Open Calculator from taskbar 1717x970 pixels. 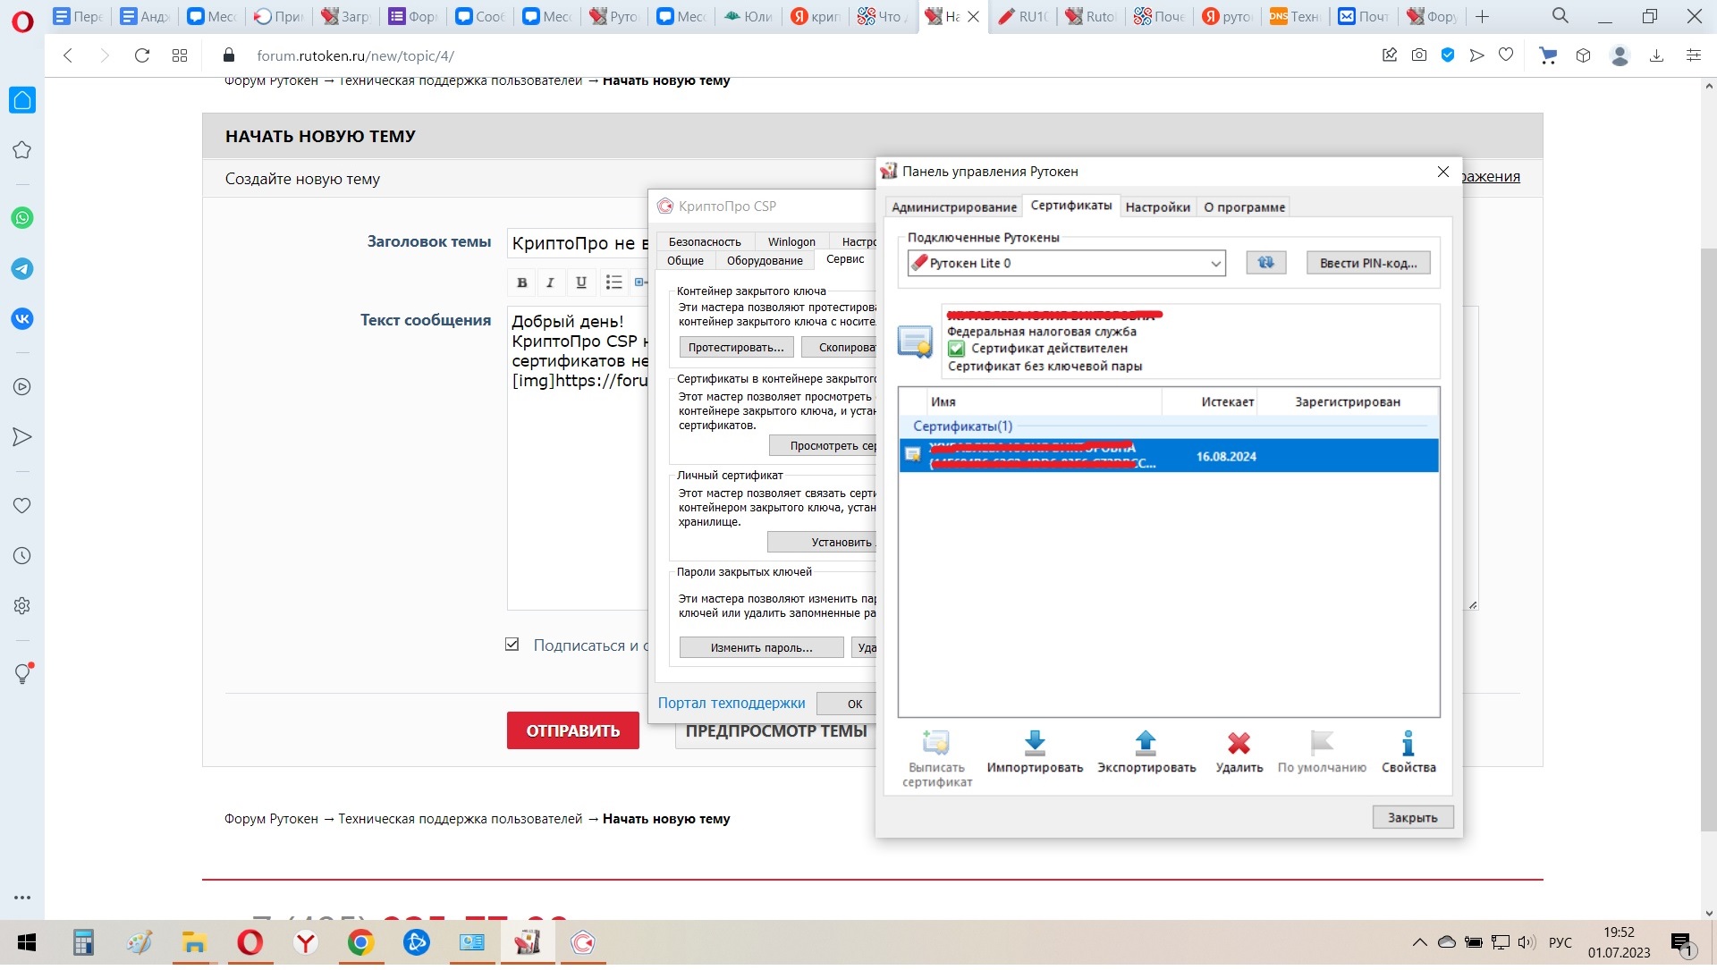tap(83, 942)
